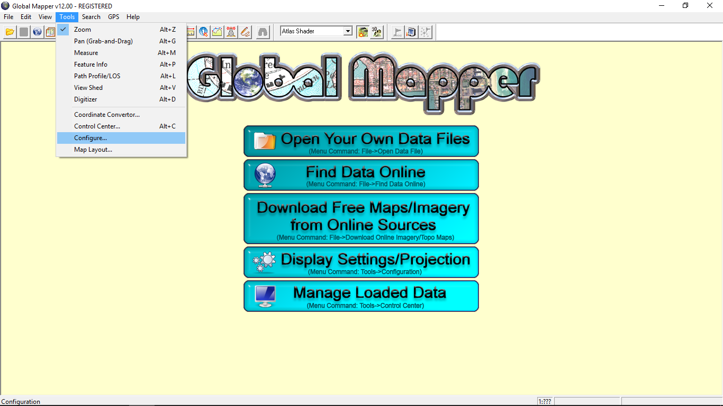Image resolution: width=723 pixels, height=406 pixels.
Task: Activate Digitizer from the Tools menu
Action: pyautogui.click(x=121, y=99)
